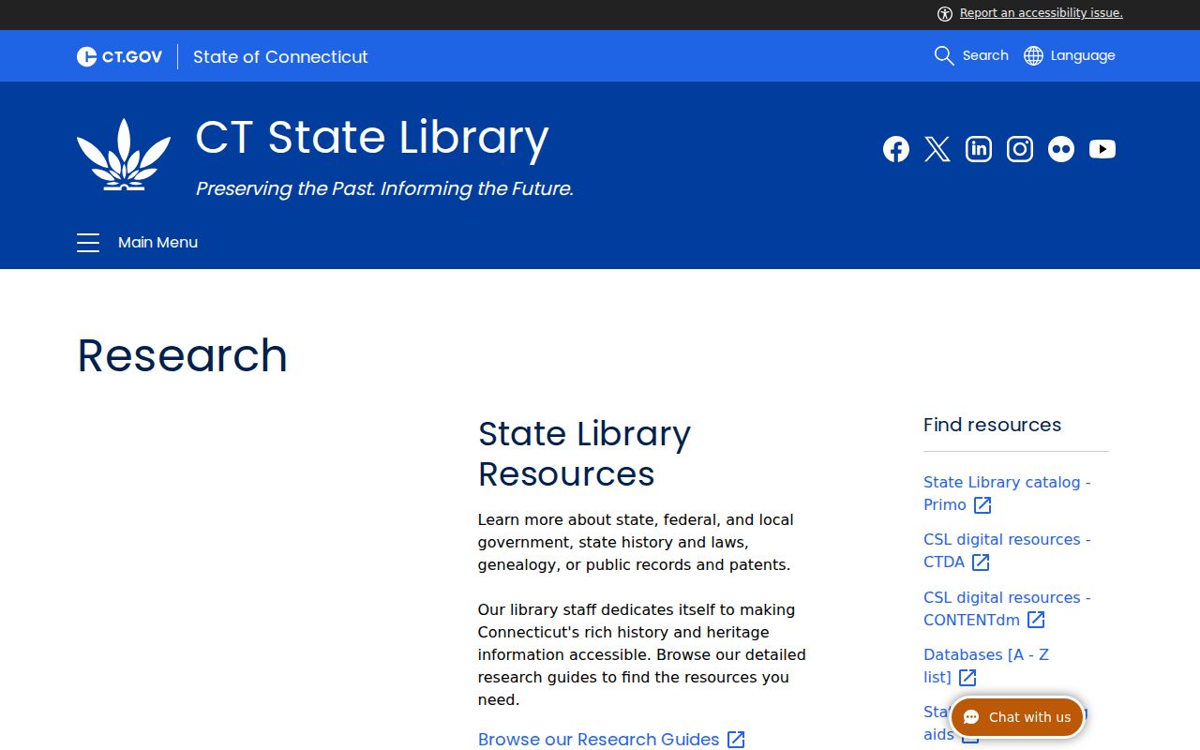Start a chat with Chat with us button
Image resolution: width=1200 pixels, height=750 pixels.
point(1017,717)
